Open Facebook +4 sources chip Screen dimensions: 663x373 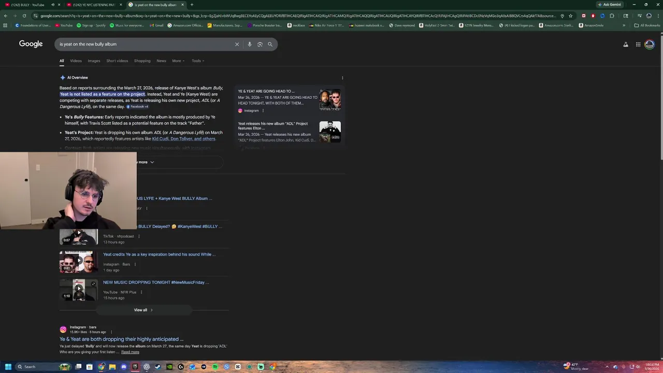(138, 107)
